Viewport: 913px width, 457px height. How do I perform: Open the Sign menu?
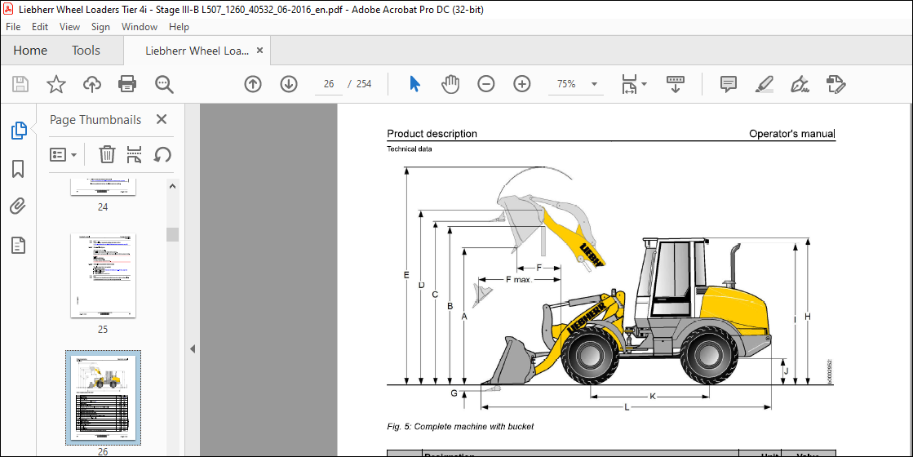(x=100, y=27)
